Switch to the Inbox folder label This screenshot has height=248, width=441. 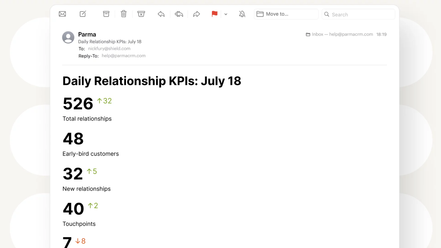coord(317,34)
